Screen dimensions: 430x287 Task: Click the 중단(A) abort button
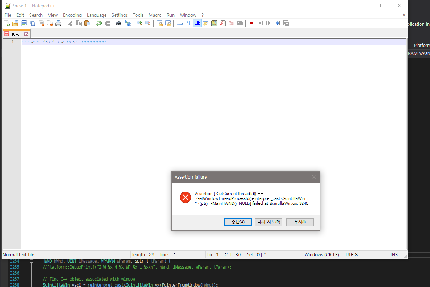click(x=238, y=222)
